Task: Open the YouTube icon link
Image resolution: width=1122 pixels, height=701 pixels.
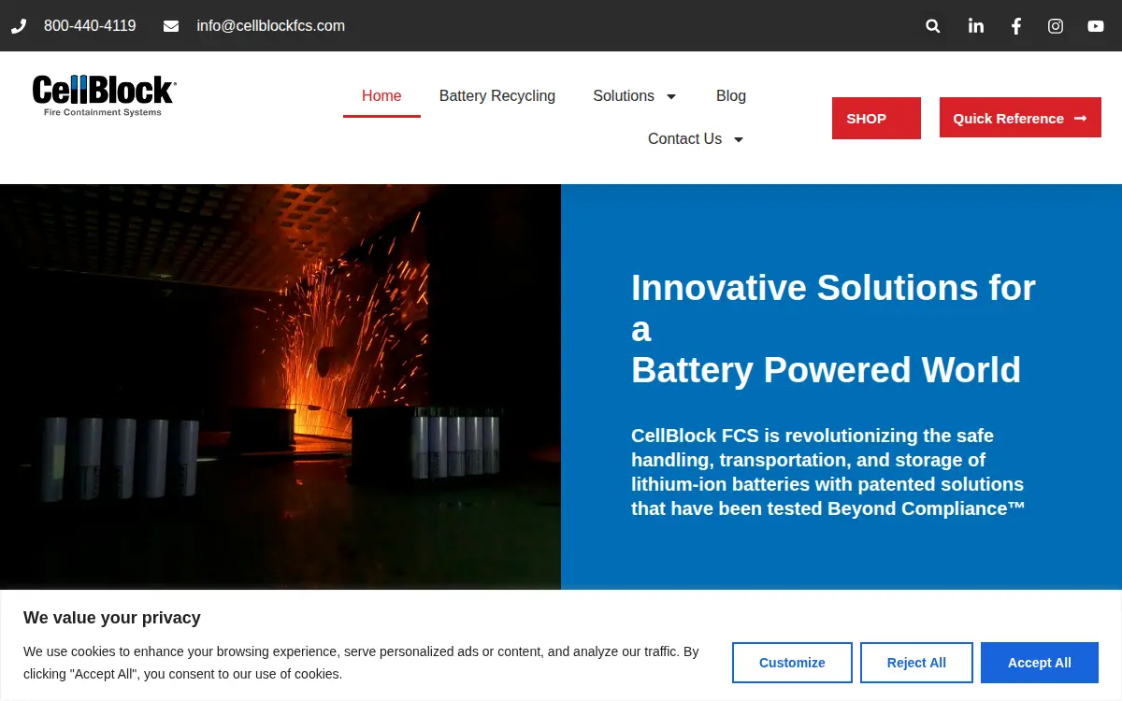Action: (x=1096, y=26)
